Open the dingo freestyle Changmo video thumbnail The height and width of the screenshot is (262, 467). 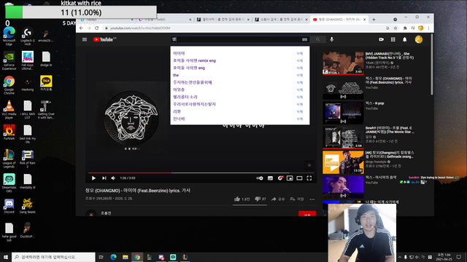point(343,162)
